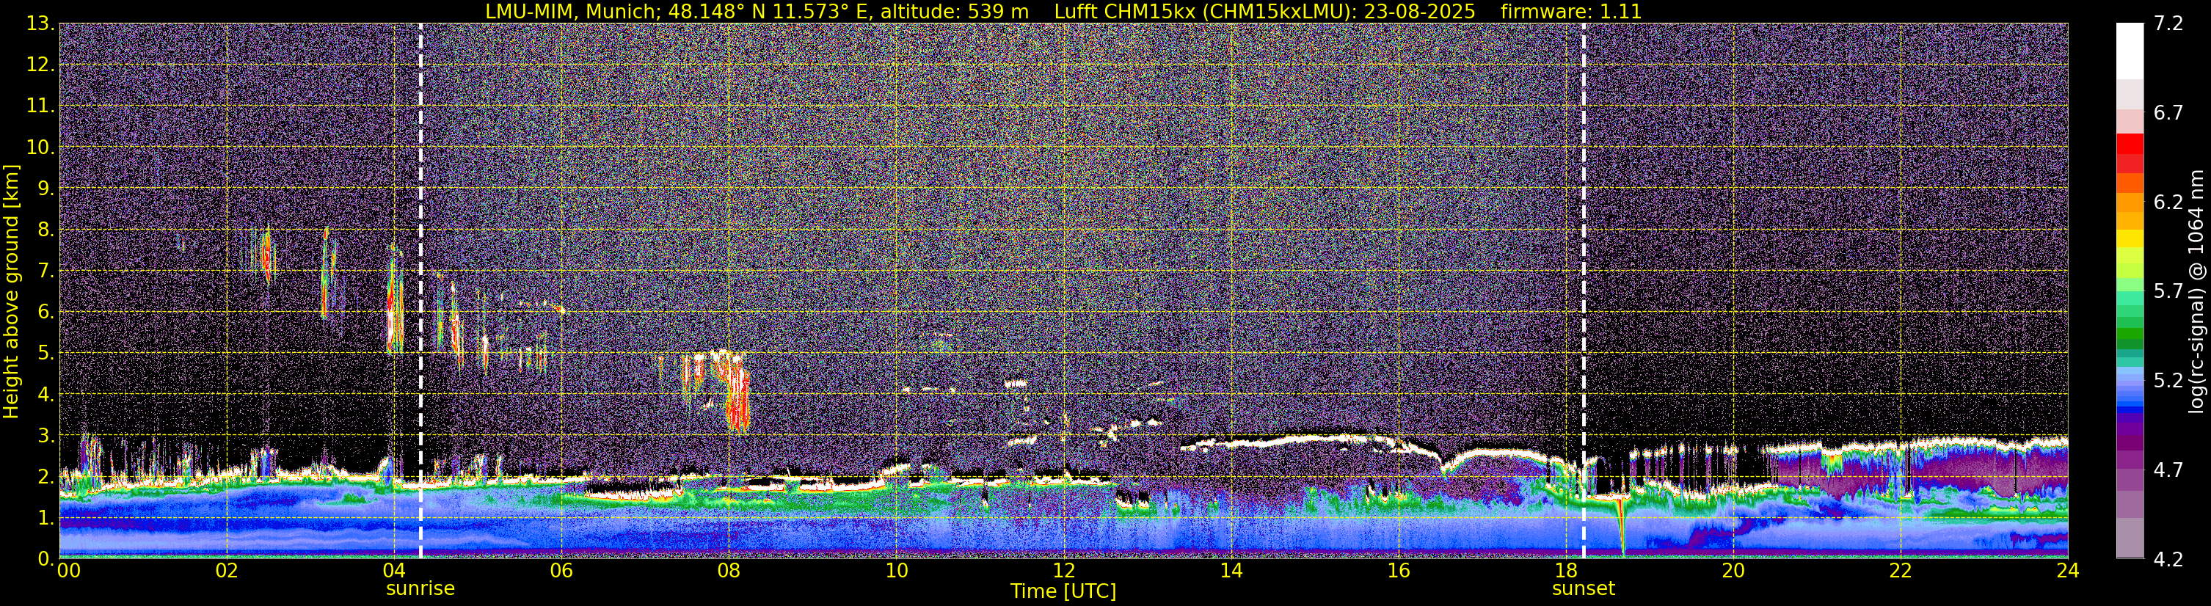The image size is (2211, 606).
Task: Select the "5." tick on the height axis
Action: (45, 353)
